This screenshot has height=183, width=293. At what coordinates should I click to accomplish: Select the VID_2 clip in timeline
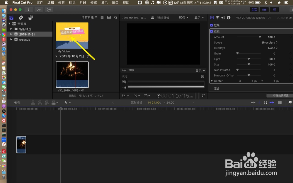[21, 145]
